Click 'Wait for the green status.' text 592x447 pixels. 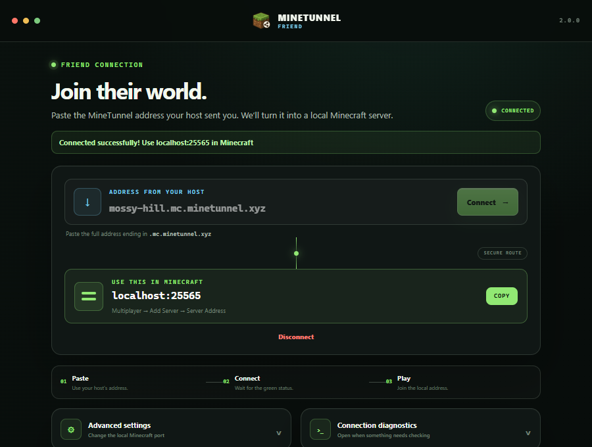pos(264,388)
